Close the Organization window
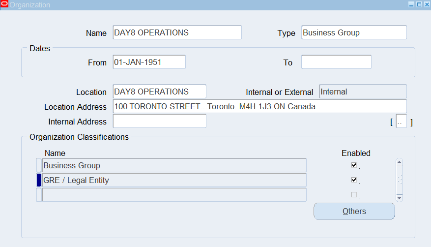Image resolution: width=431 pixels, height=247 pixels. (427, 4)
